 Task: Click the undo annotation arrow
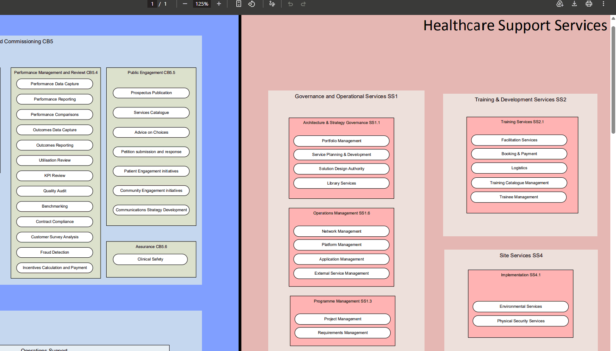tap(290, 4)
